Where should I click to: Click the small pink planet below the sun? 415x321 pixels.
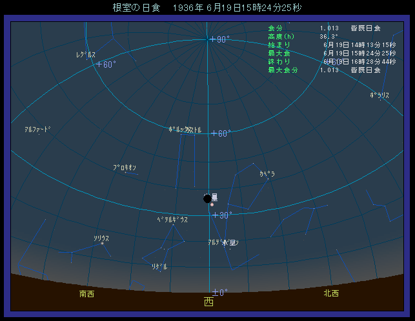point(212,205)
